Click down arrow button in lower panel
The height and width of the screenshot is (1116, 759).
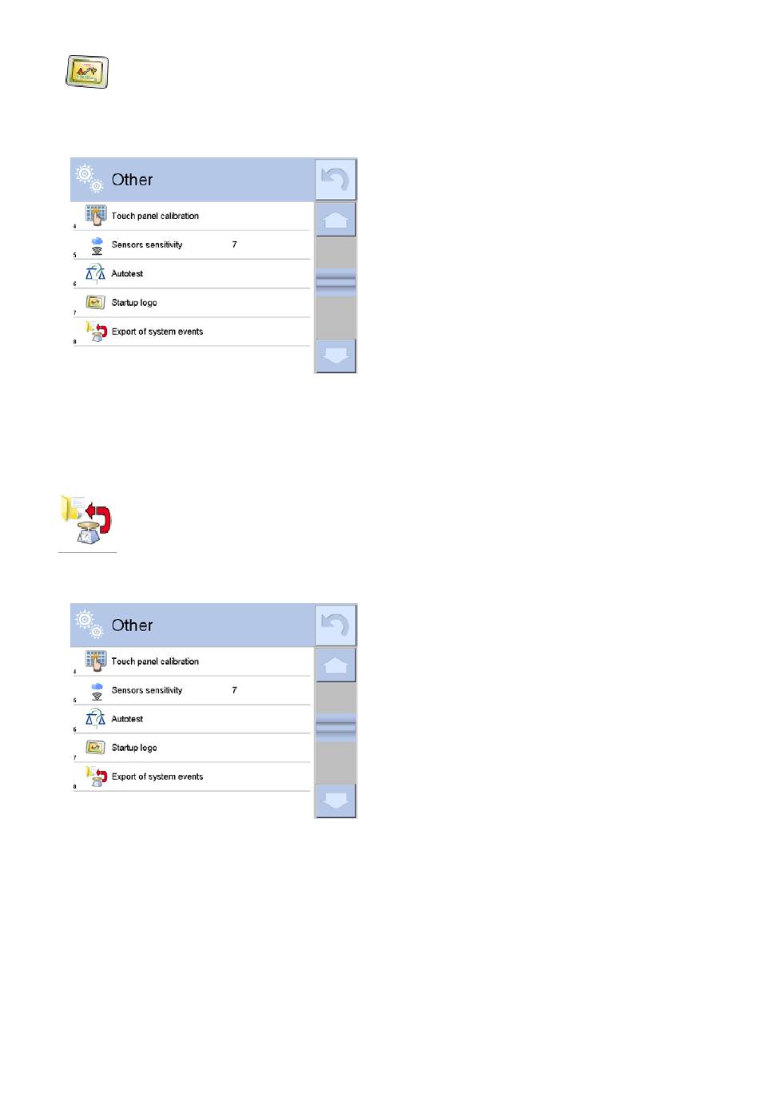click(x=336, y=801)
